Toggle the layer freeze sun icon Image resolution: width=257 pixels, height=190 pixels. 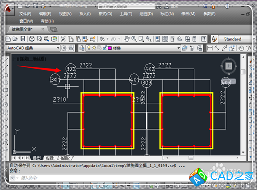94,48
